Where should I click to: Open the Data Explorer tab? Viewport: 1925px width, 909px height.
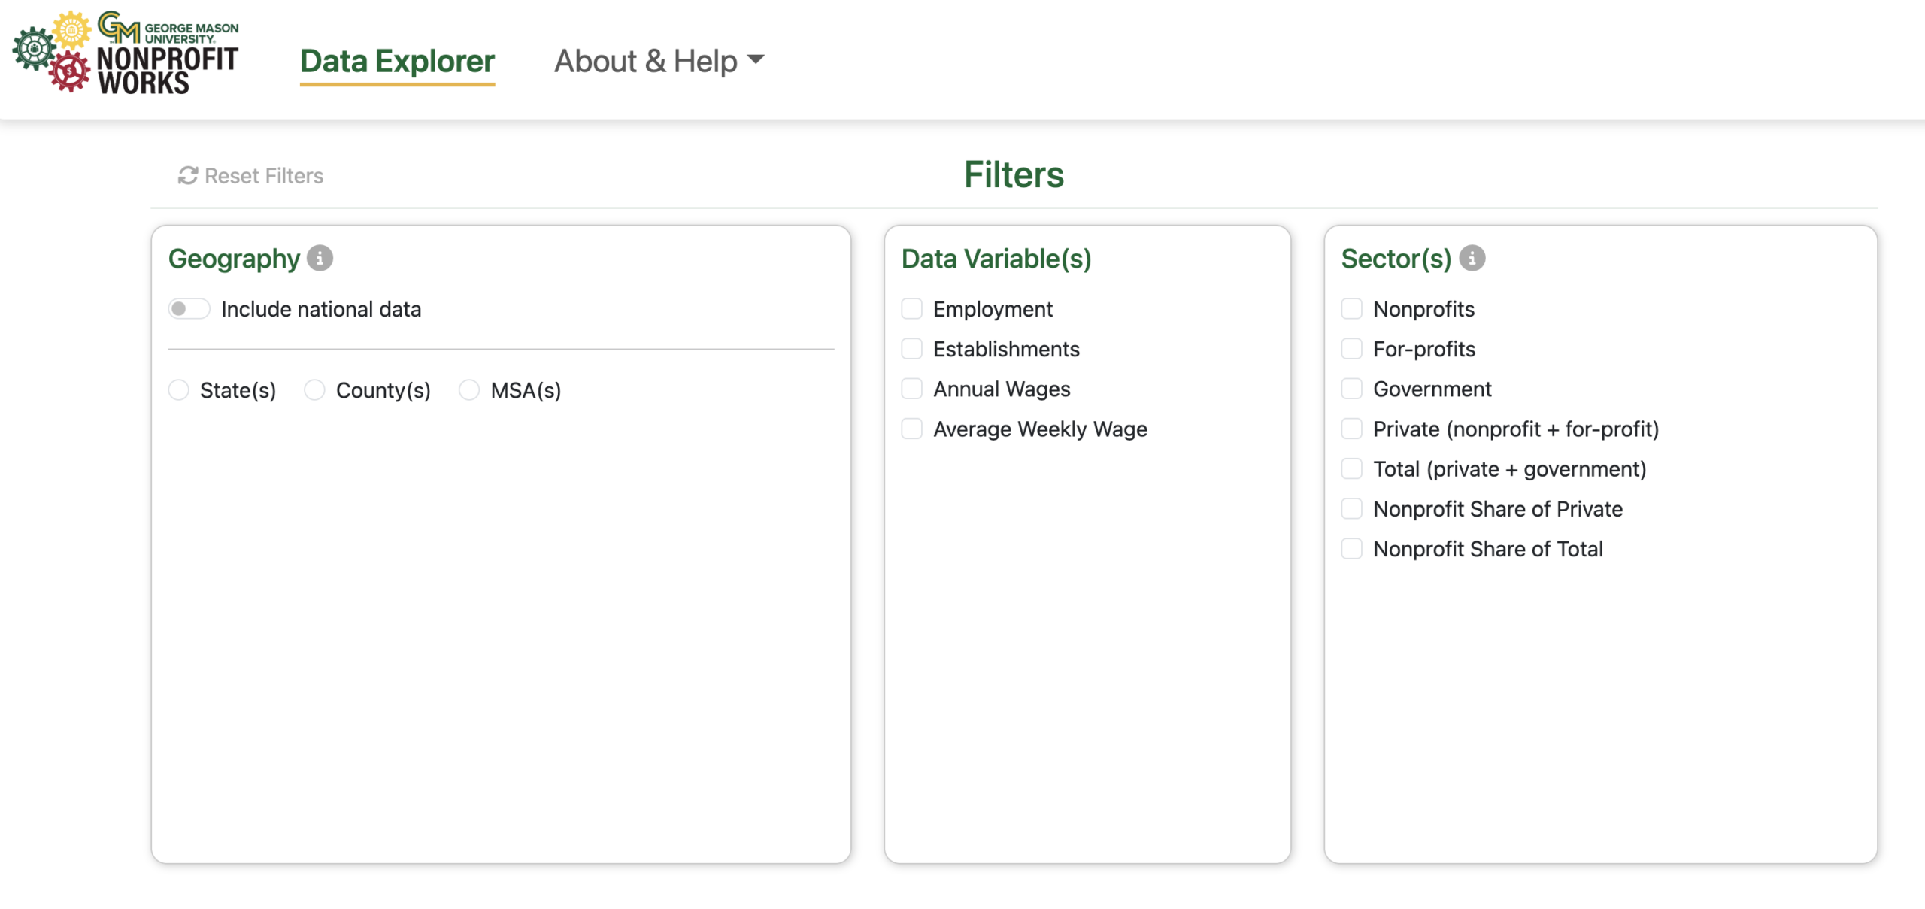(x=397, y=61)
